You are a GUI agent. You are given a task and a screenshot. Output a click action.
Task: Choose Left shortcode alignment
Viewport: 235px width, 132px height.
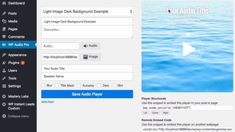145,113
